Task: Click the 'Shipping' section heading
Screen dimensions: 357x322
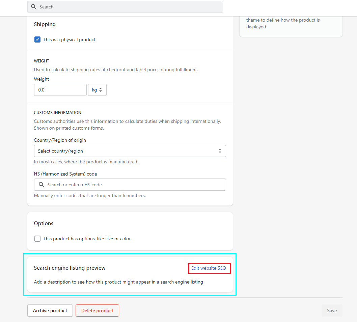Action: (x=45, y=24)
